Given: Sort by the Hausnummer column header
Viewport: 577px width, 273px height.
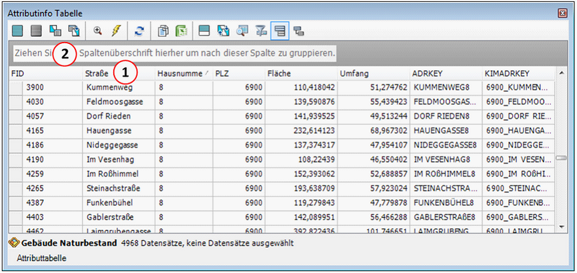Looking at the screenshot, I should click(x=183, y=73).
